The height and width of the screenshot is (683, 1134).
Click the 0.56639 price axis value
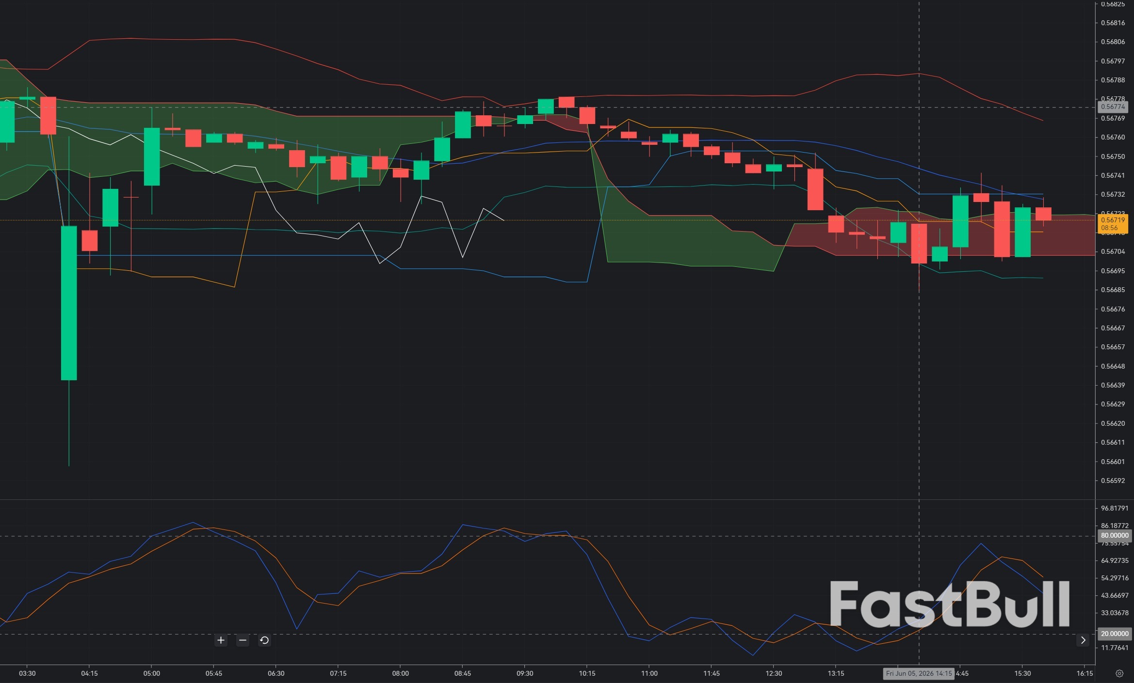click(1113, 385)
